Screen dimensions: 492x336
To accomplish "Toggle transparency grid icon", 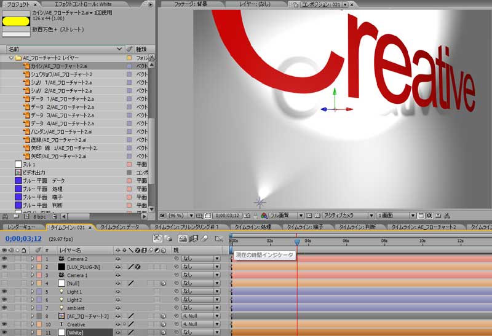I will coord(317,216).
